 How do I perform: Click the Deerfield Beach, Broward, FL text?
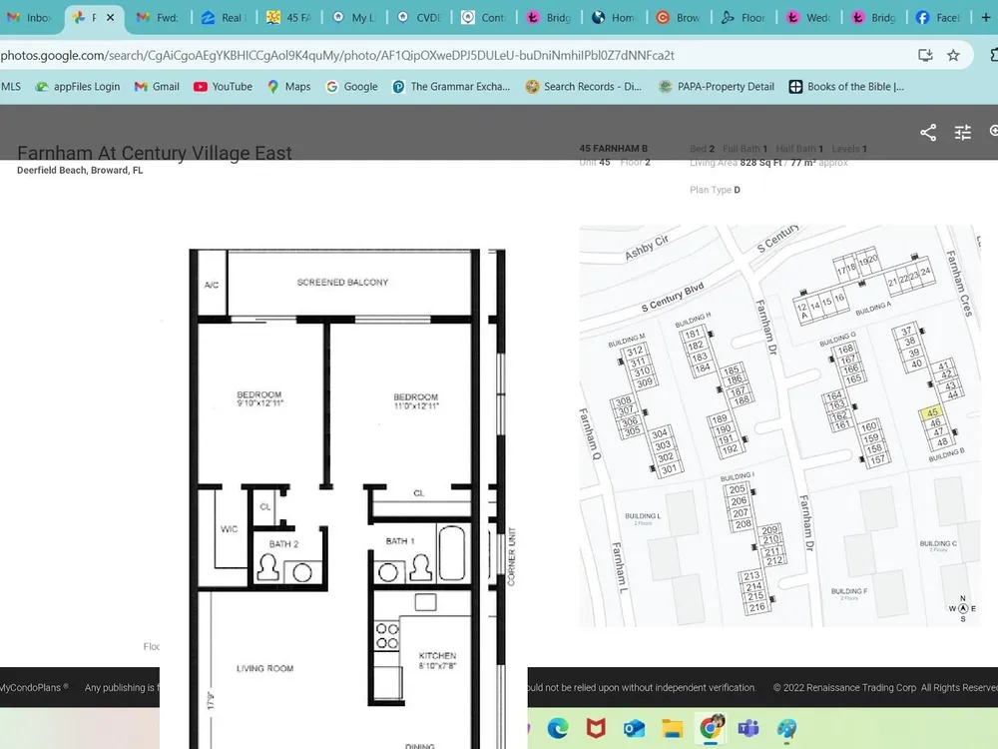click(80, 171)
